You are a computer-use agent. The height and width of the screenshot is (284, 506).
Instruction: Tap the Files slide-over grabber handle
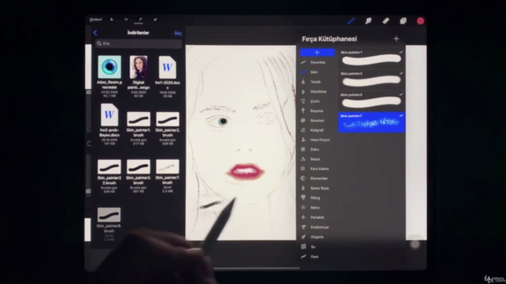pos(138,24)
